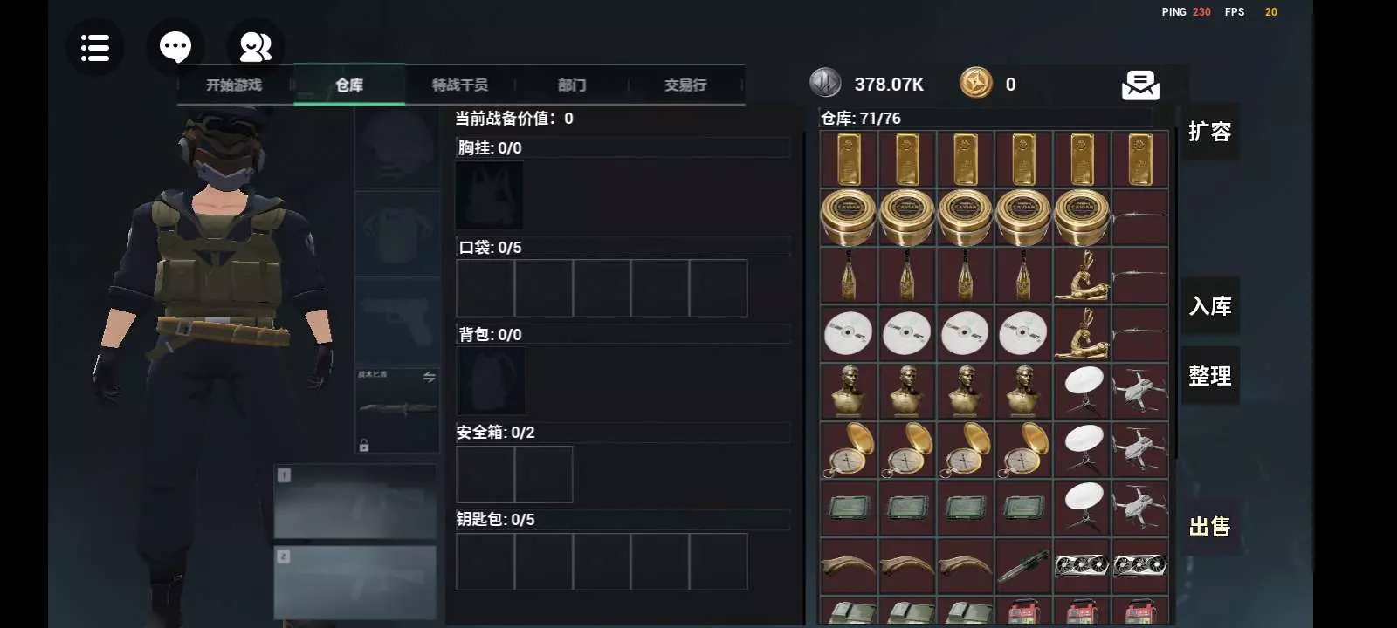Open the chat bubble icon

(175, 46)
